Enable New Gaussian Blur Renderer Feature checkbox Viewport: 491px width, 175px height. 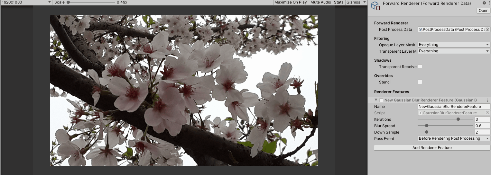(x=381, y=100)
